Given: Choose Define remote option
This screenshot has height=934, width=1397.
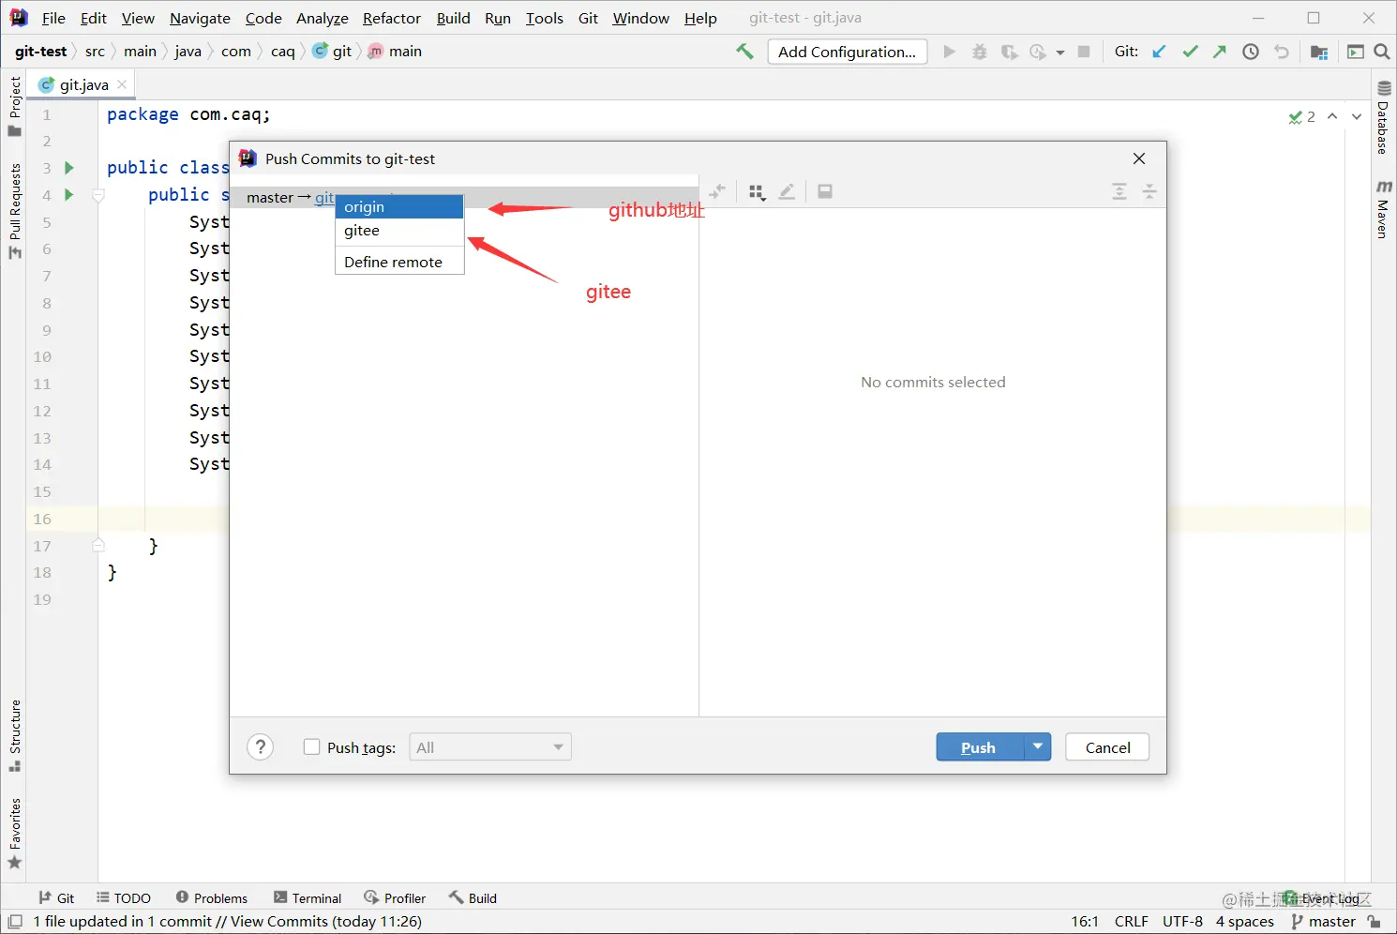Looking at the screenshot, I should pos(399,262).
